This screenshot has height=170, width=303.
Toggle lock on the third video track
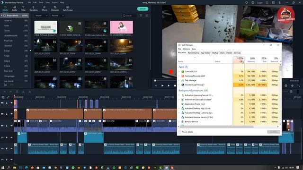7,126
